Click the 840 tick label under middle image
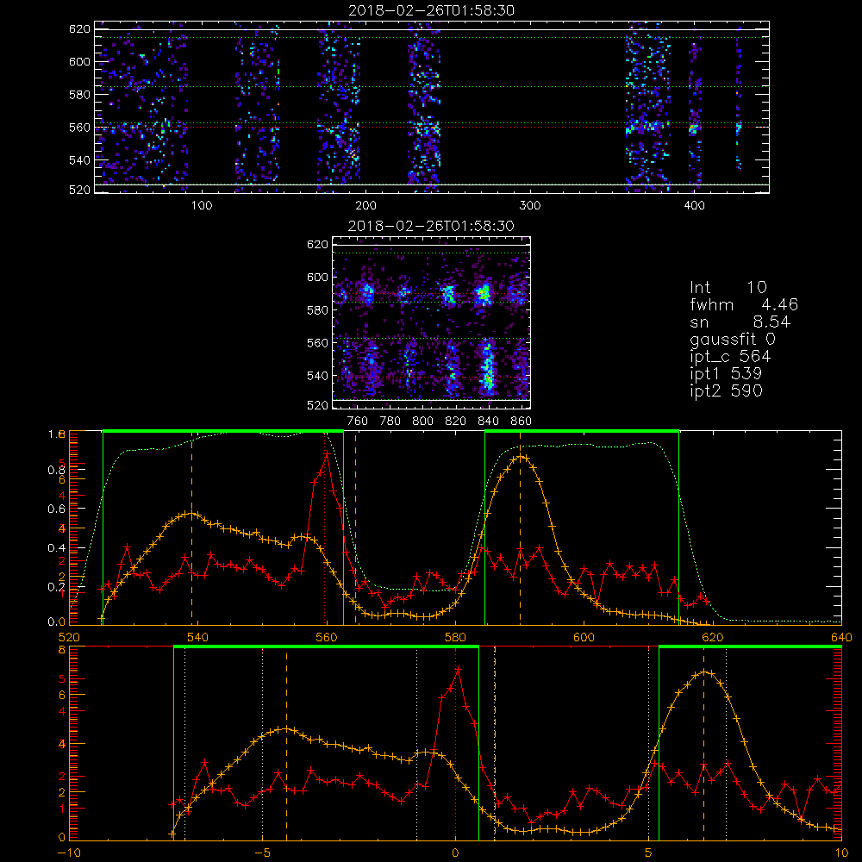 click(x=488, y=422)
